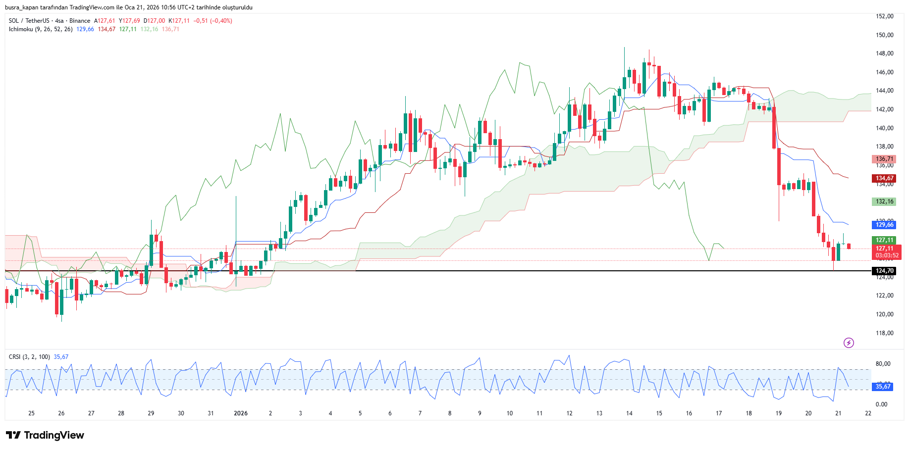Image resolution: width=909 pixels, height=450 pixels.
Task: Click the black 124,70 horizontal line price label
Action: (884, 271)
